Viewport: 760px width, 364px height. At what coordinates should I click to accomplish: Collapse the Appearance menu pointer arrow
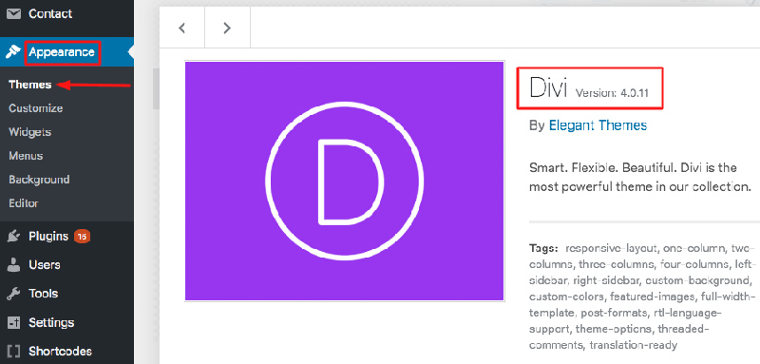[x=130, y=52]
